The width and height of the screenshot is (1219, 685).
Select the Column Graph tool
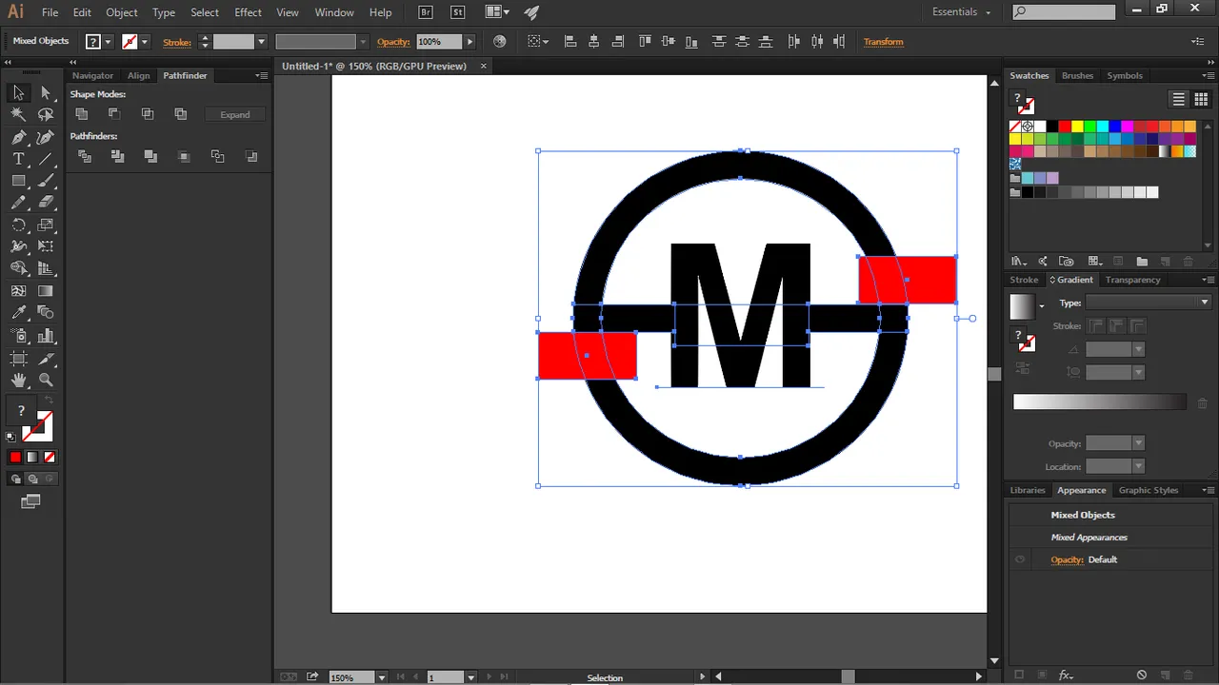tap(46, 336)
